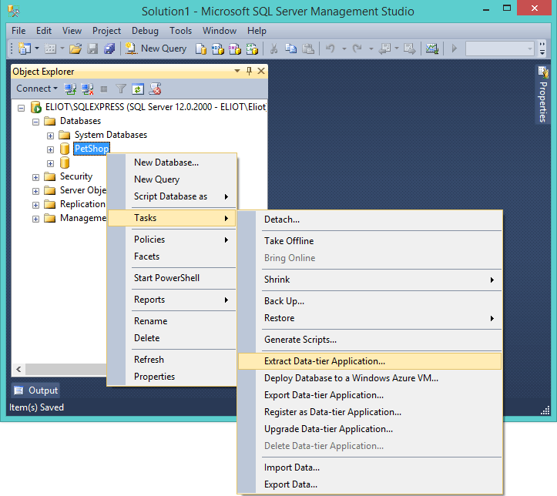The height and width of the screenshot is (496, 557).
Task: Open the empty combo box in toolbar
Action: click(x=499, y=49)
